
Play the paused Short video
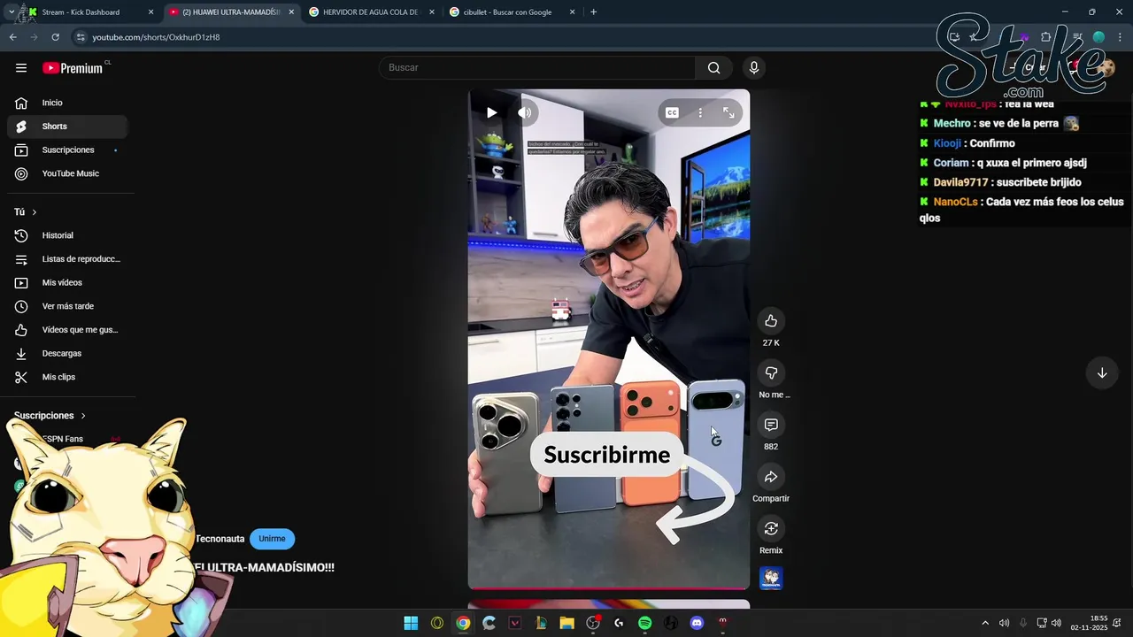491,112
